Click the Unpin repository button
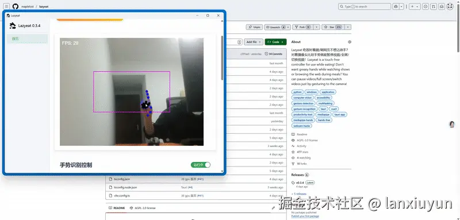Image resolution: width=460 pixels, height=220 pixels. (x=254, y=27)
